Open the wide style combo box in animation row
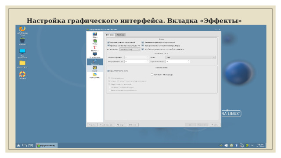Screen dimensions: 281x158 coord(191,57)
